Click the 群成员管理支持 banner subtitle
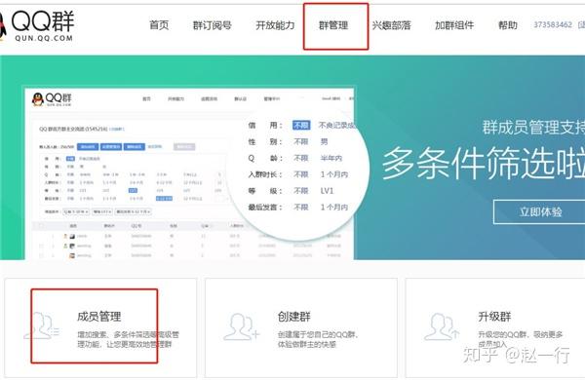 coord(533,128)
